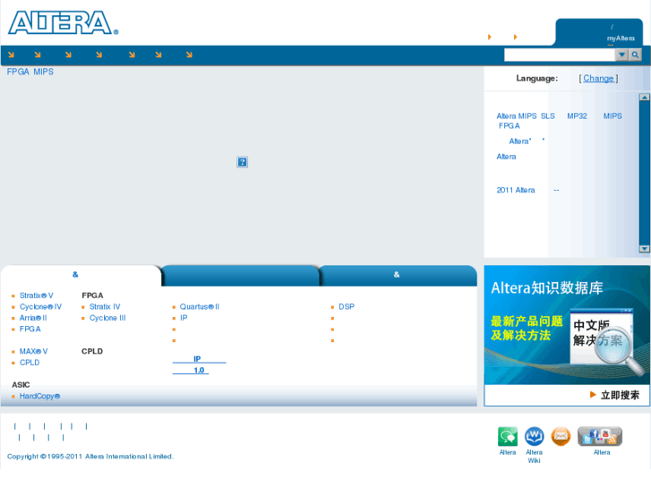
Task: Open the FPGA link under Arria II
Action: pyautogui.click(x=30, y=330)
